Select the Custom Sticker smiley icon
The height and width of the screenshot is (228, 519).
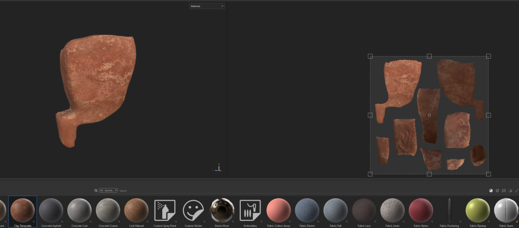tap(193, 210)
